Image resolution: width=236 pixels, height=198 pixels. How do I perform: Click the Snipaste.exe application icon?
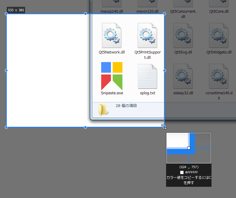112,76
